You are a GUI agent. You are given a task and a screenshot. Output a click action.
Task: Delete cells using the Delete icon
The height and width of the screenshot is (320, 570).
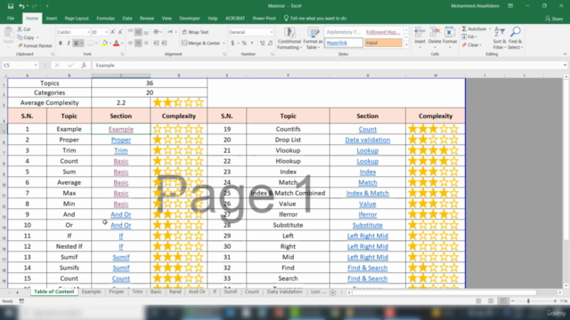[435, 36]
